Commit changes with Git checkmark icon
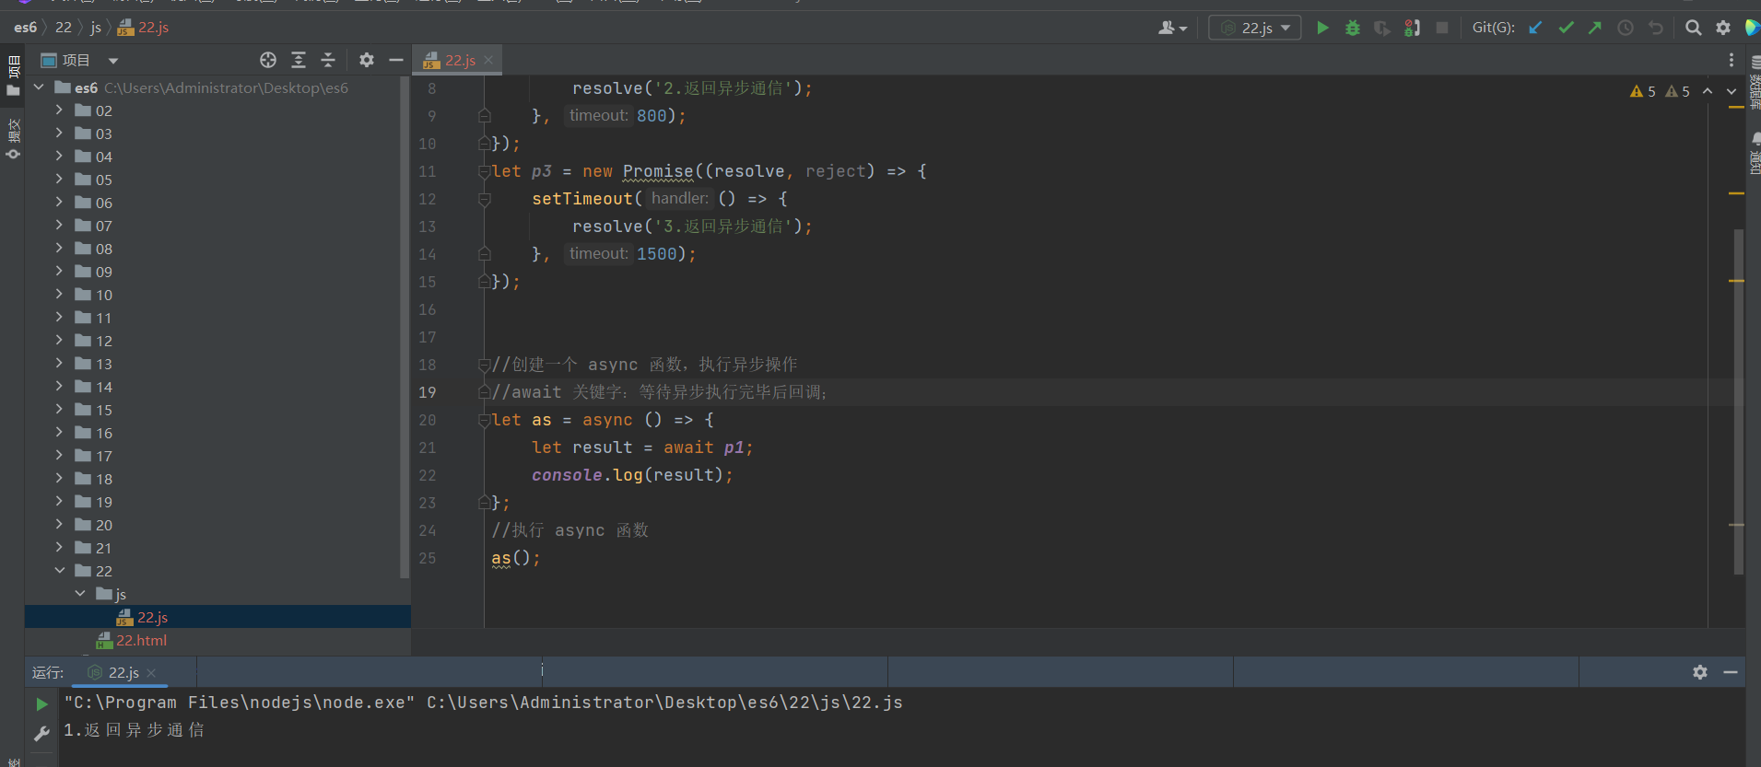This screenshot has height=767, width=1761. click(1566, 28)
